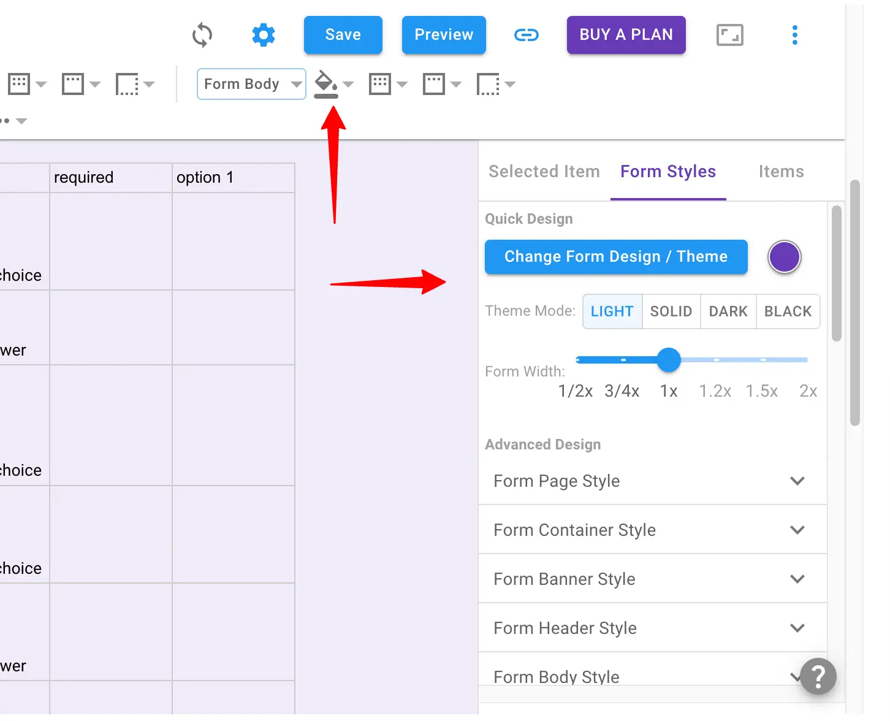Image resolution: width=890 pixels, height=721 pixels.
Task: Click the dashed margin icon on the far right
Action: (x=489, y=84)
